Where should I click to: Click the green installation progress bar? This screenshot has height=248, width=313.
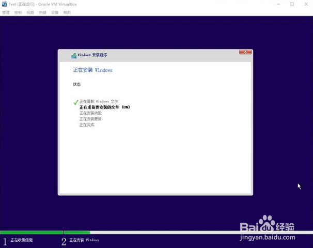coord(45,233)
